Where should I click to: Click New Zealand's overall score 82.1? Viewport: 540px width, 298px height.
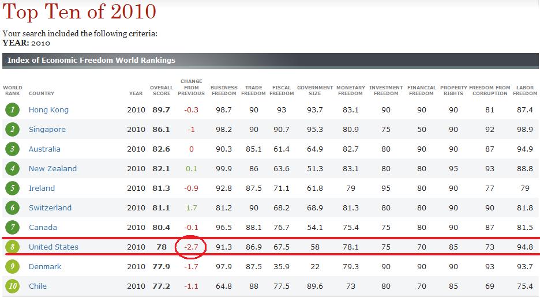[161, 169]
